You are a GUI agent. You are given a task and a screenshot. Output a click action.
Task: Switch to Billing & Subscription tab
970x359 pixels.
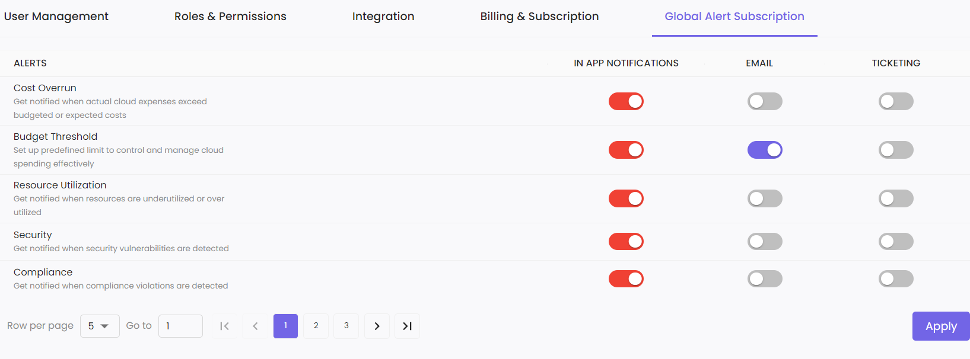click(539, 17)
